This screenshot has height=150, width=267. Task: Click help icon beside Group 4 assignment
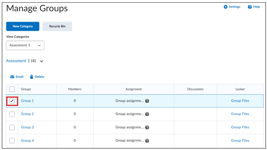coord(147,141)
